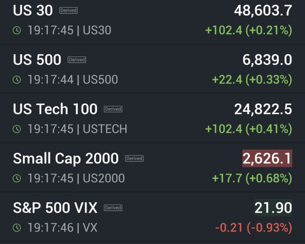Viewport: 305px width, 244px height.
Task: Click the Derived badge next to US 30
Action: pyautogui.click(x=68, y=11)
